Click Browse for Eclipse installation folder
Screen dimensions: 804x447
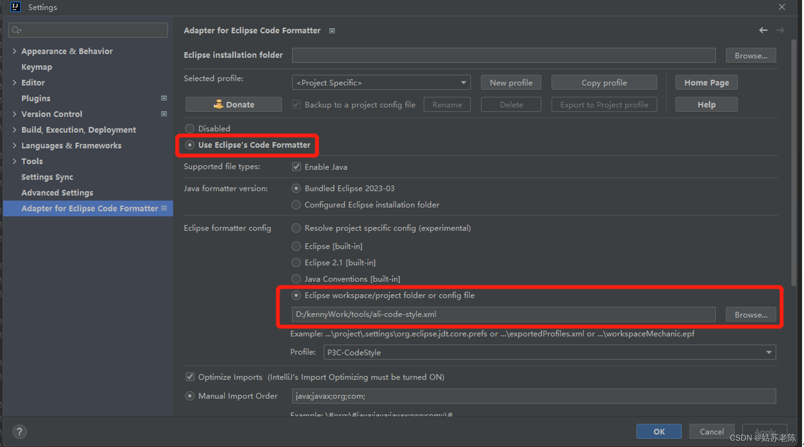click(751, 56)
